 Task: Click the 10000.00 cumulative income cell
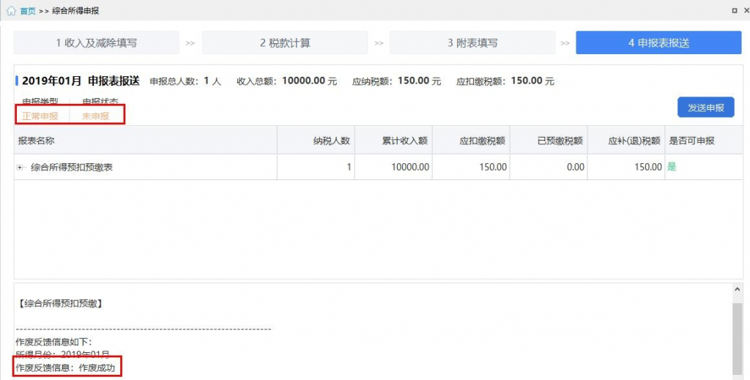pos(393,167)
